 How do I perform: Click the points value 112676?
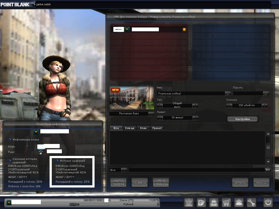click(x=154, y=200)
